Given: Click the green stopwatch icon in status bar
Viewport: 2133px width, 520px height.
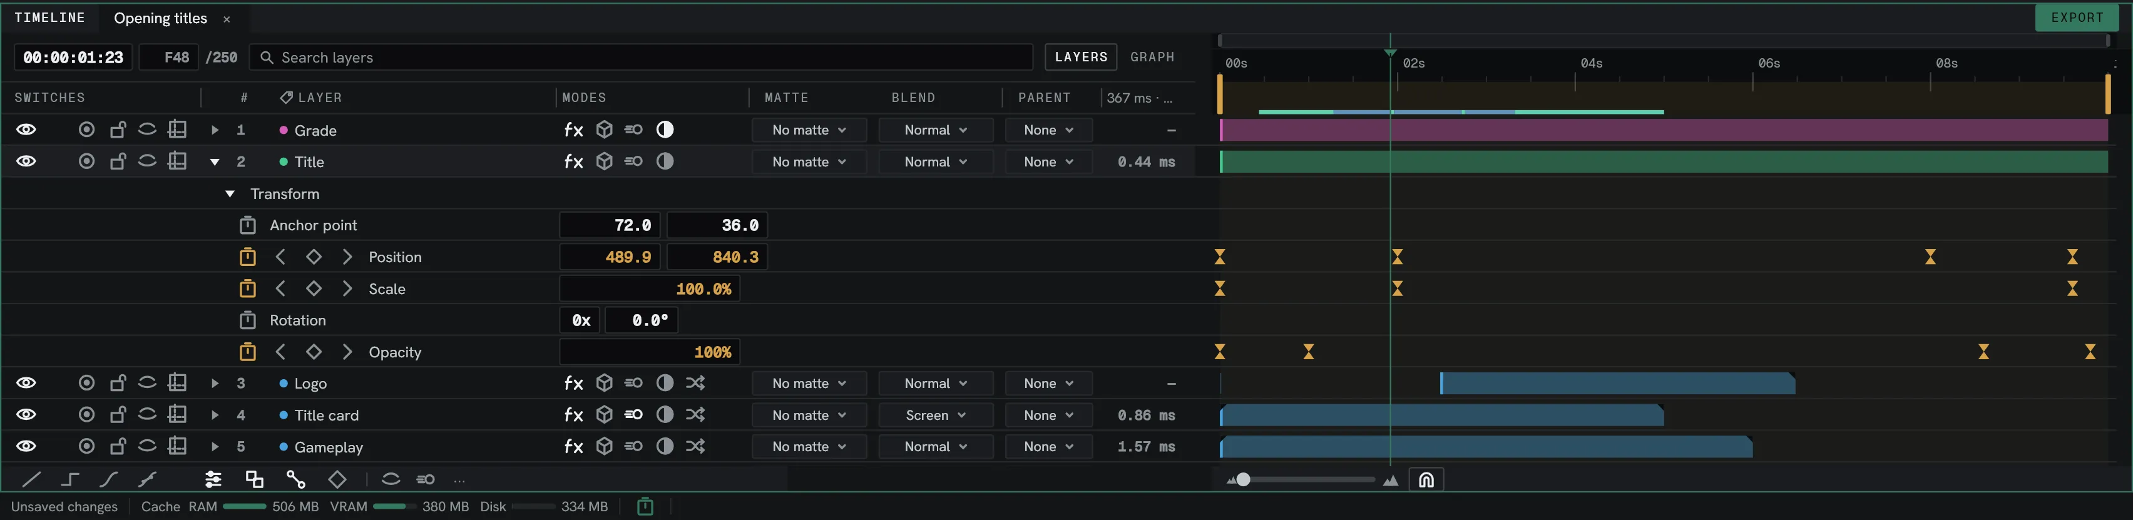Looking at the screenshot, I should point(645,506).
